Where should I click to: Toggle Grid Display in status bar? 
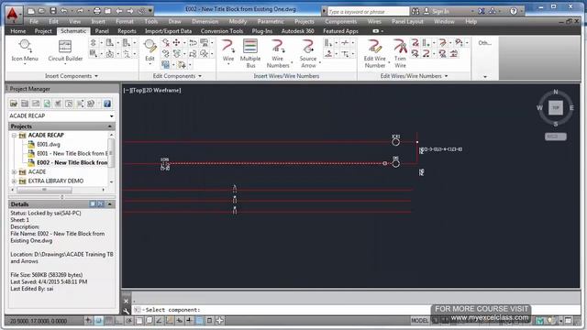point(108,321)
